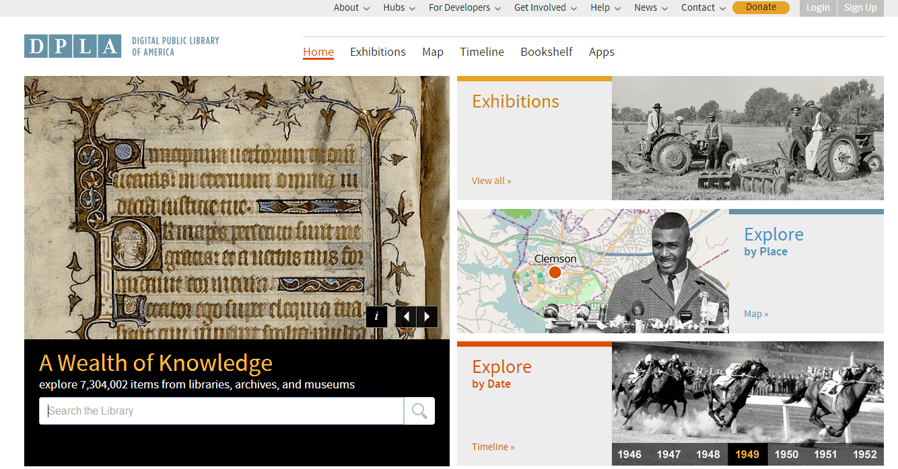This screenshot has width=898, height=469.
Task: Click the orange Clemson map marker
Action: click(x=555, y=272)
